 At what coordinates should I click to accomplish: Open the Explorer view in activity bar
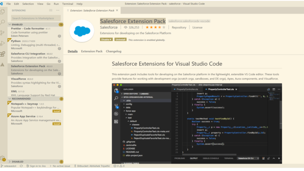click(x=2, y=12)
